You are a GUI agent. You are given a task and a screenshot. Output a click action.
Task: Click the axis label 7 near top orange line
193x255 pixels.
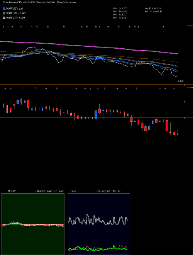pos(185,85)
